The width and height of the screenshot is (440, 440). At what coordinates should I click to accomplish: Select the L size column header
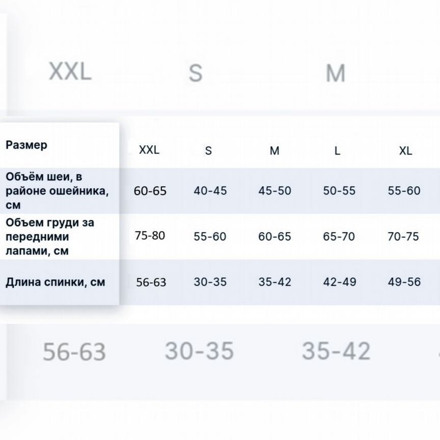click(x=337, y=151)
